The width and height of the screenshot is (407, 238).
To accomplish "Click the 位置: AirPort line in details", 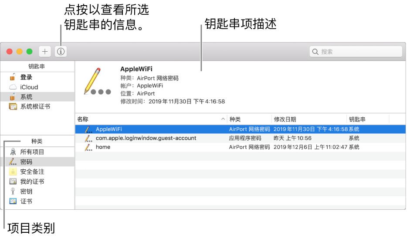I will click(x=138, y=93).
